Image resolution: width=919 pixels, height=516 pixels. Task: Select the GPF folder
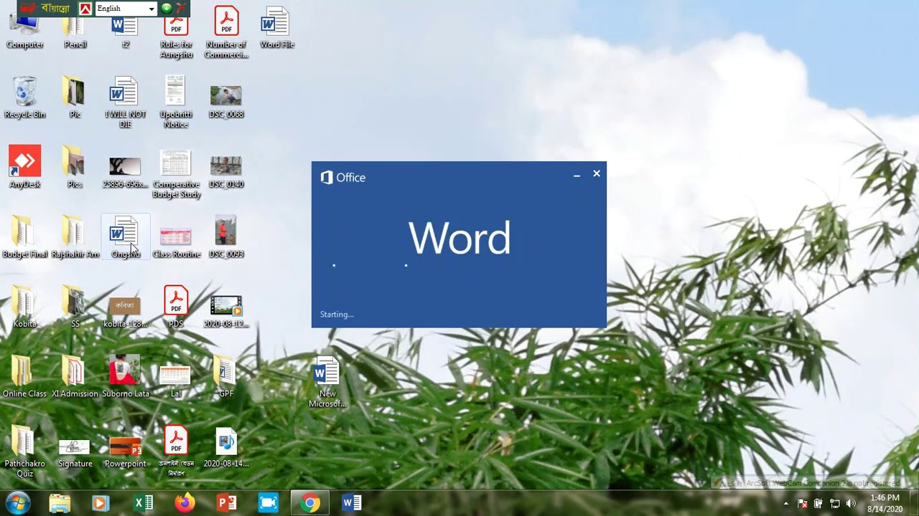point(226,376)
